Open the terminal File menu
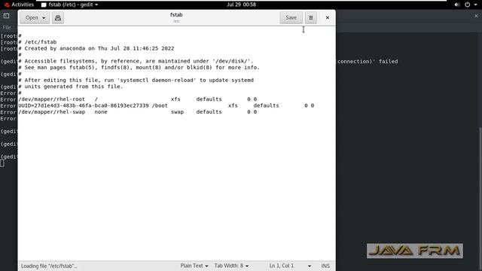Screen dimensions: 482x271 pos(7,27)
